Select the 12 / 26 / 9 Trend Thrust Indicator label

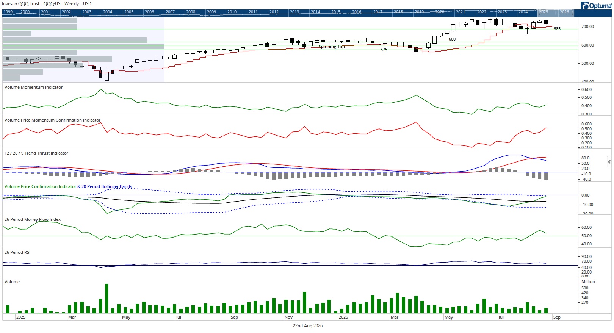(x=36, y=153)
